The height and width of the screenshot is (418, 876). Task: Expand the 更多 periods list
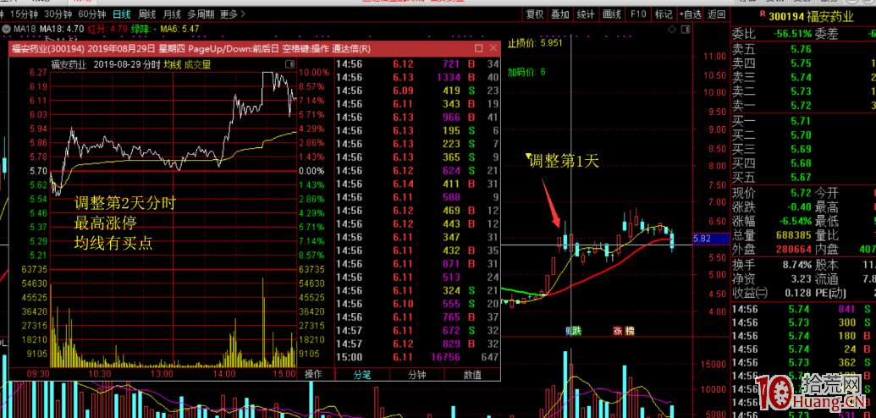coord(233,14)
